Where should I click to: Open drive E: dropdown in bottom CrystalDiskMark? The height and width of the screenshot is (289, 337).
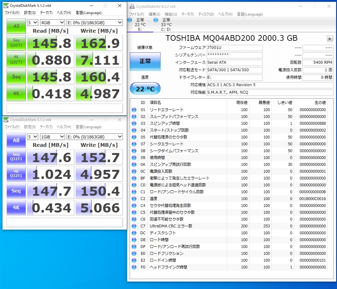coord(94,137)
